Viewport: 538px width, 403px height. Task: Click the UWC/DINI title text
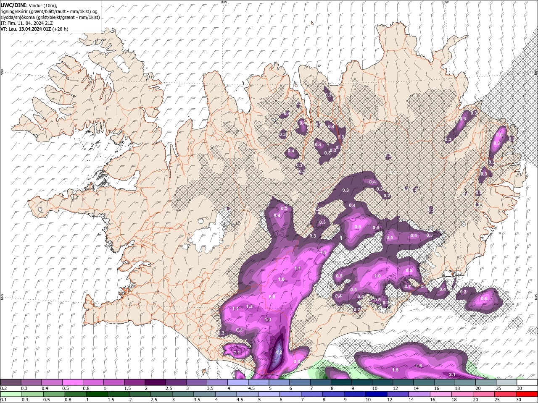pyautogui.click(x=13, y=5)
